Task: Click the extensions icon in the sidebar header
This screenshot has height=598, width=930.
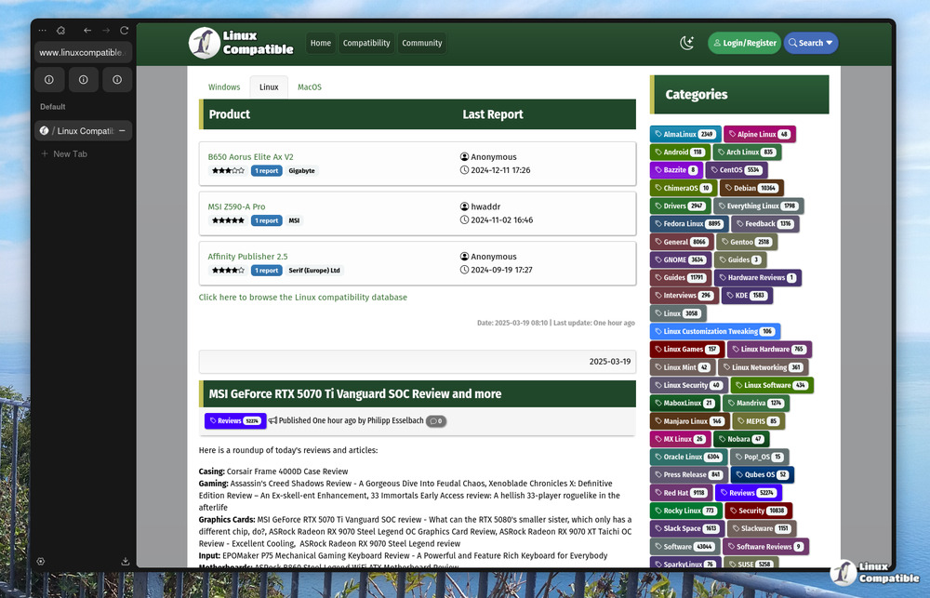Action: click(x=61, y=31)
